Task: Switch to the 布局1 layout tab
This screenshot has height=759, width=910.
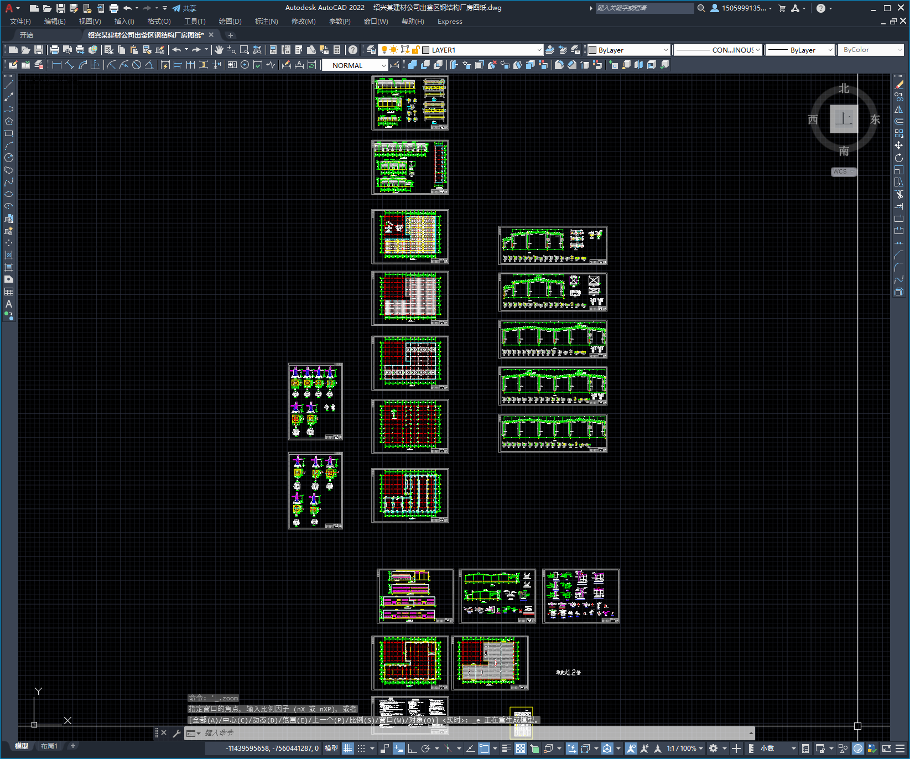Action: 49,746
